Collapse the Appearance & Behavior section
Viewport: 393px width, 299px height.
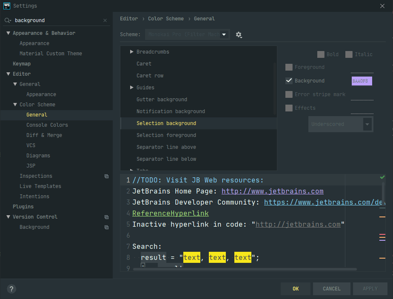8,33
